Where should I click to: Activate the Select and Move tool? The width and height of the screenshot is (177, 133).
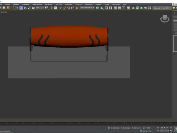click(x=21, y=8)
